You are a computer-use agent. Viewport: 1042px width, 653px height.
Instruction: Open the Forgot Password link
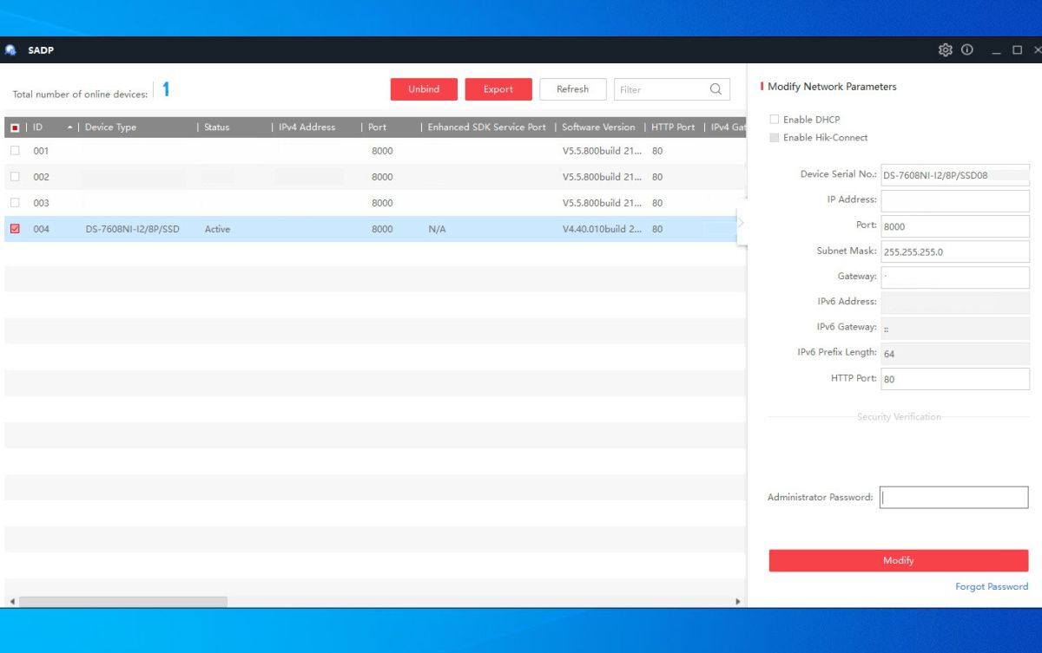pos(992,587)
